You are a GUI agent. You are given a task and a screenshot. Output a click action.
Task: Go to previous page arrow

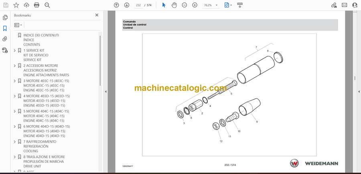pos(116,5)
